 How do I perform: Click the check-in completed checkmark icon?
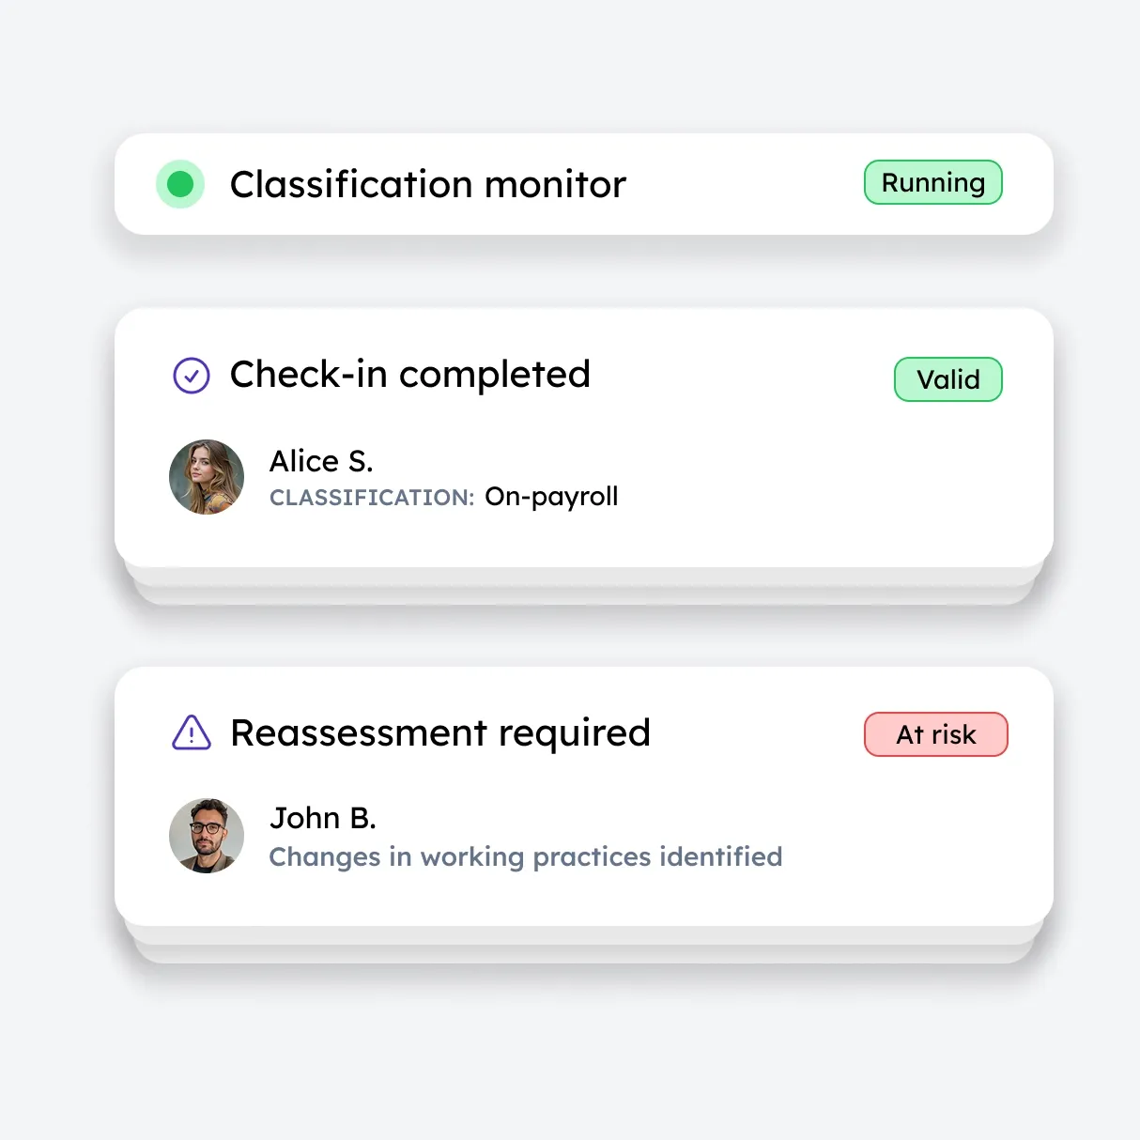tap(192, 376)
